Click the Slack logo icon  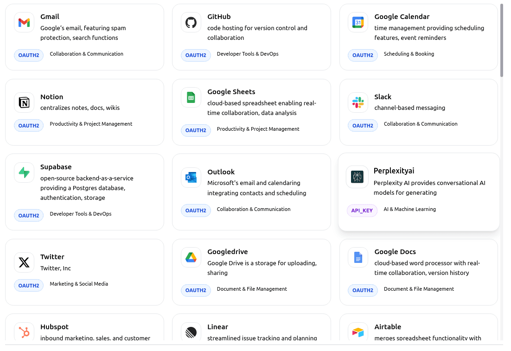click(x=358, y=102)
